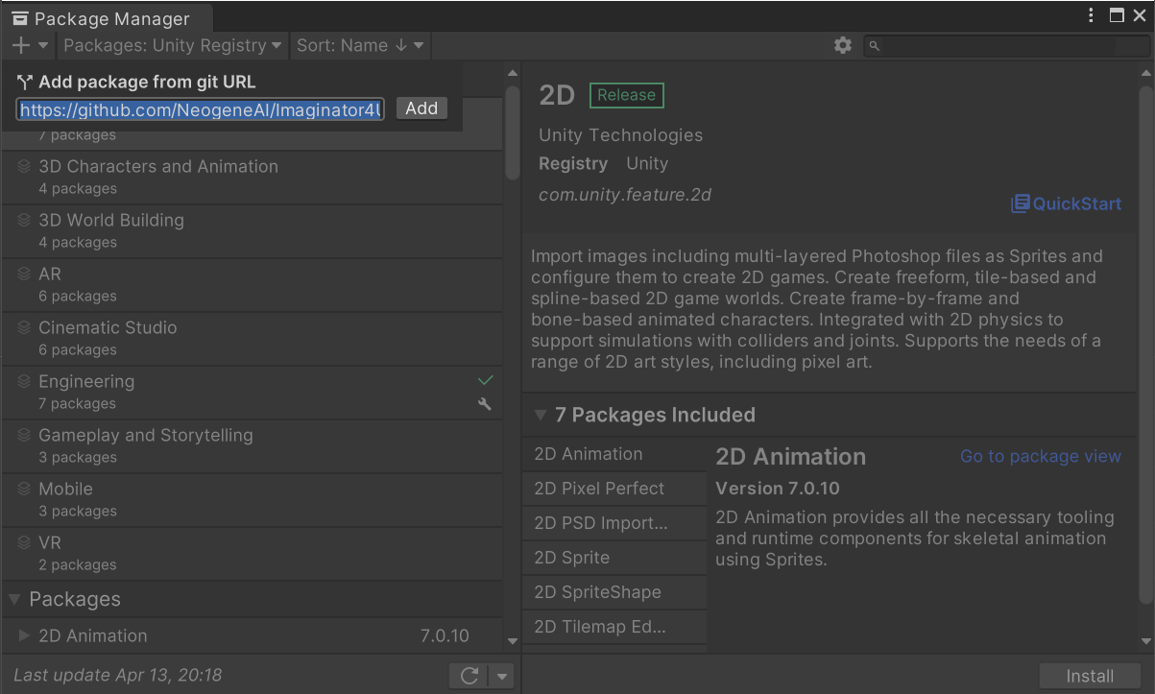Click package list scrollbar down arrow
The height and width of the screenshot is (694, 1155).
click(513, 641)
